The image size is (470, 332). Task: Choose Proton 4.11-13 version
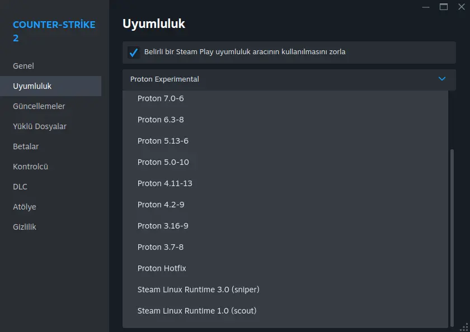285,183
